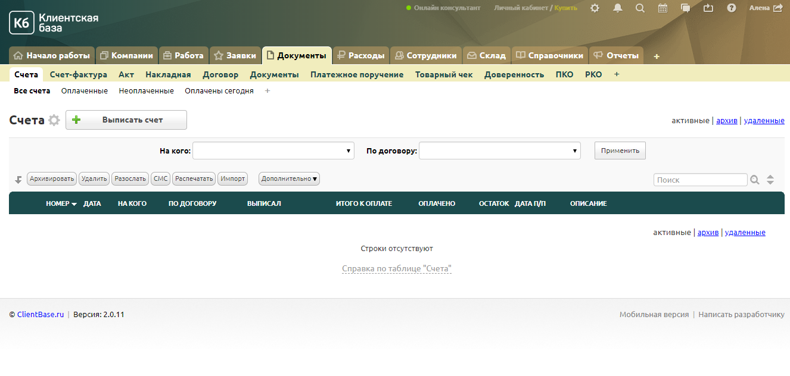Click the share/export icon in header
Screen dimensions: 790x376
(708, 8)
